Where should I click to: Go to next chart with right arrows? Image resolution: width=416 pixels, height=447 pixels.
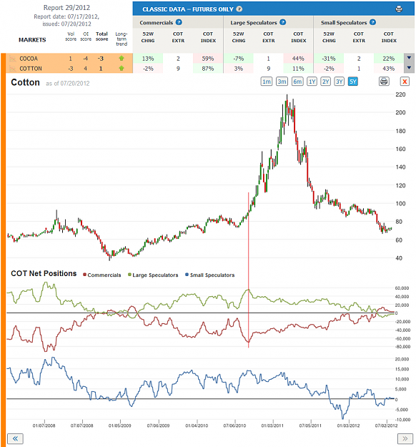[x=405, y=438]
